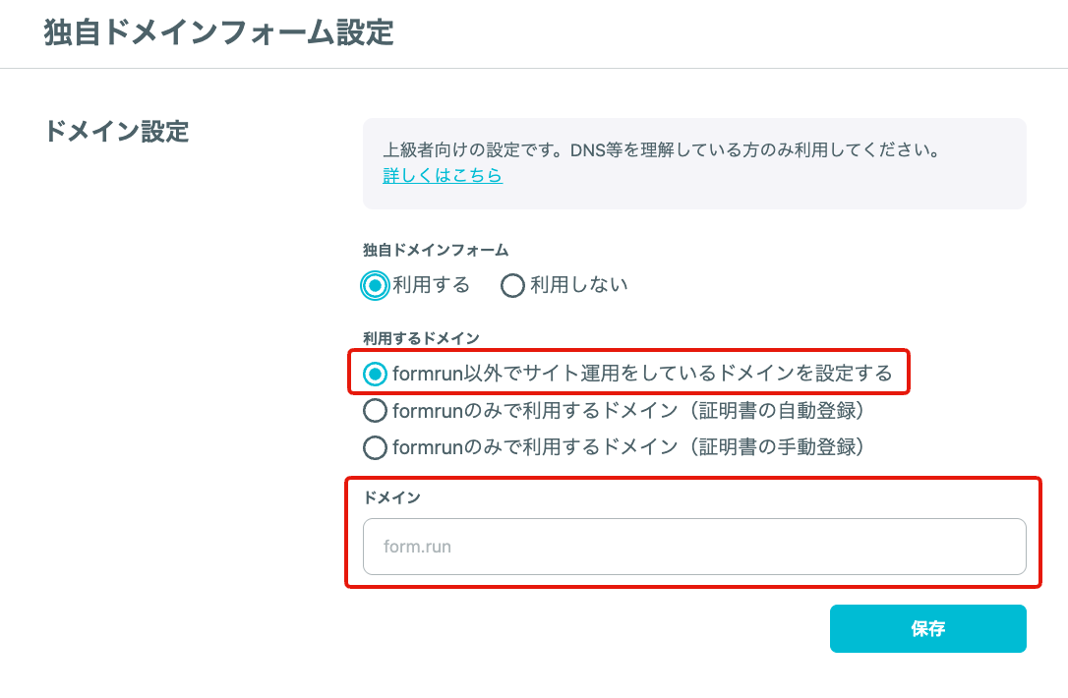Click the 独自ドメインフォーム group label
Viewport: 1068px width, 698px height.
436,251
